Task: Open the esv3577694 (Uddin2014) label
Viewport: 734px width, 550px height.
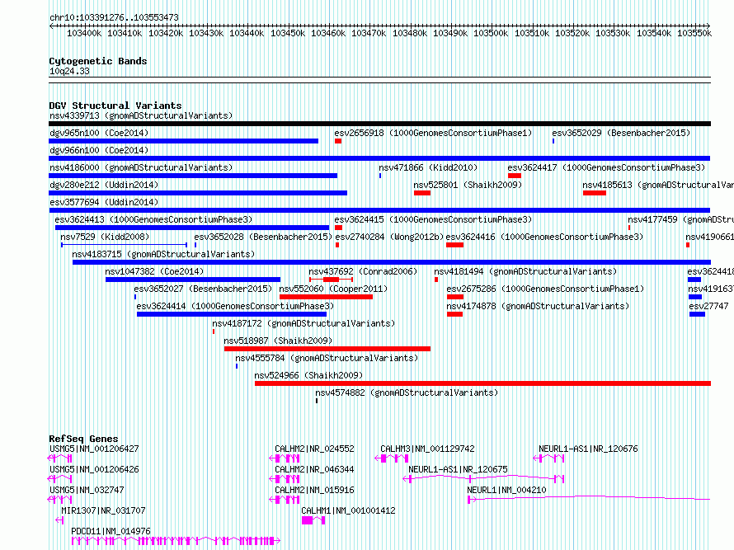Action: click(x=104, y=202)
